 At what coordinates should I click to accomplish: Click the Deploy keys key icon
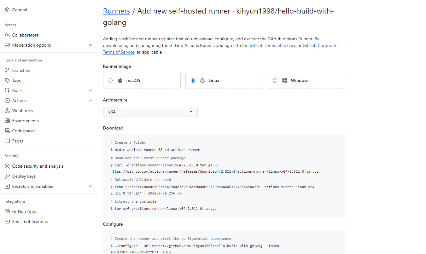tap(7, 176)
